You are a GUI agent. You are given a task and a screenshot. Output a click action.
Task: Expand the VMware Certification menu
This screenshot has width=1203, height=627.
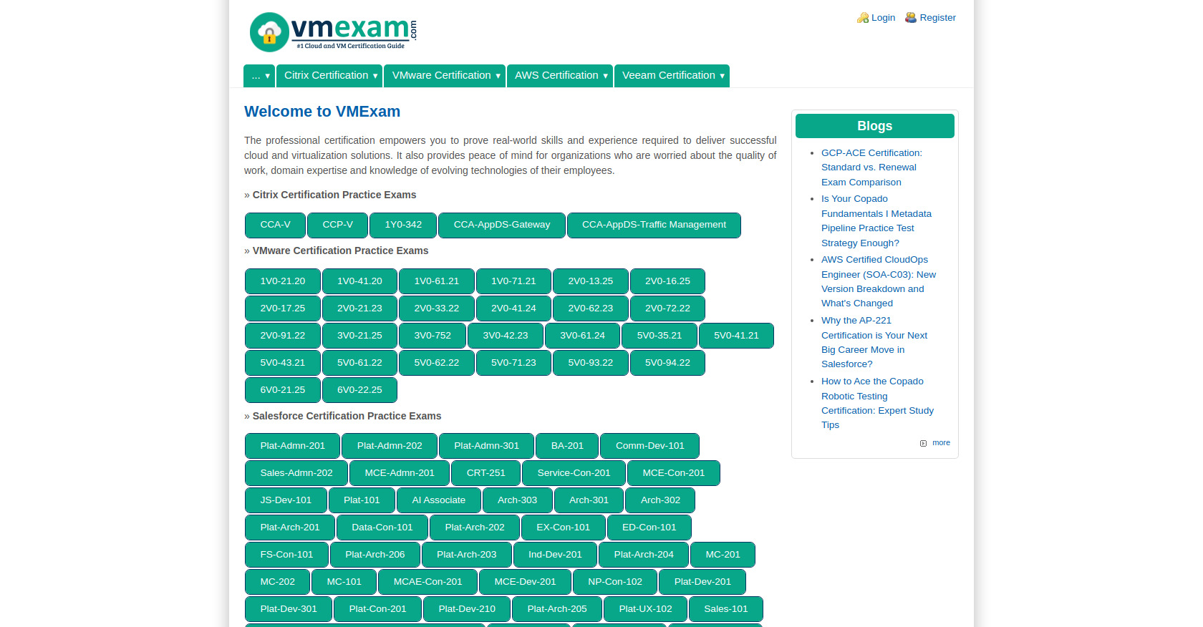pos(445,76)
